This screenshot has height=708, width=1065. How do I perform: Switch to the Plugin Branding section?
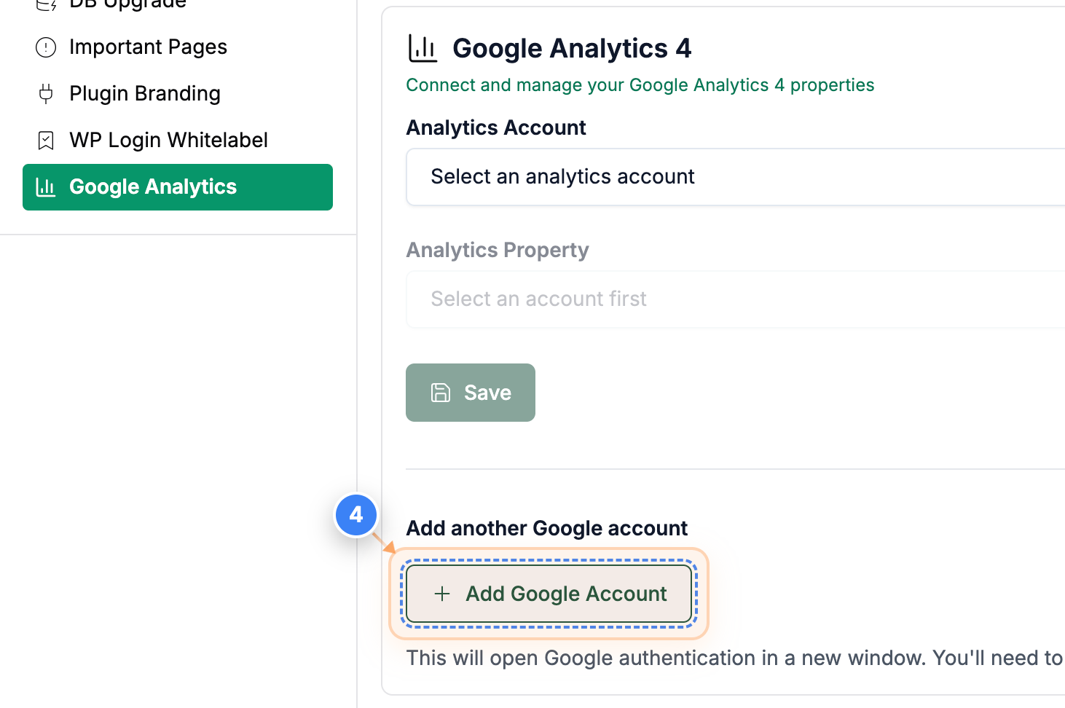pyautogui.click(x=144, y=93)
